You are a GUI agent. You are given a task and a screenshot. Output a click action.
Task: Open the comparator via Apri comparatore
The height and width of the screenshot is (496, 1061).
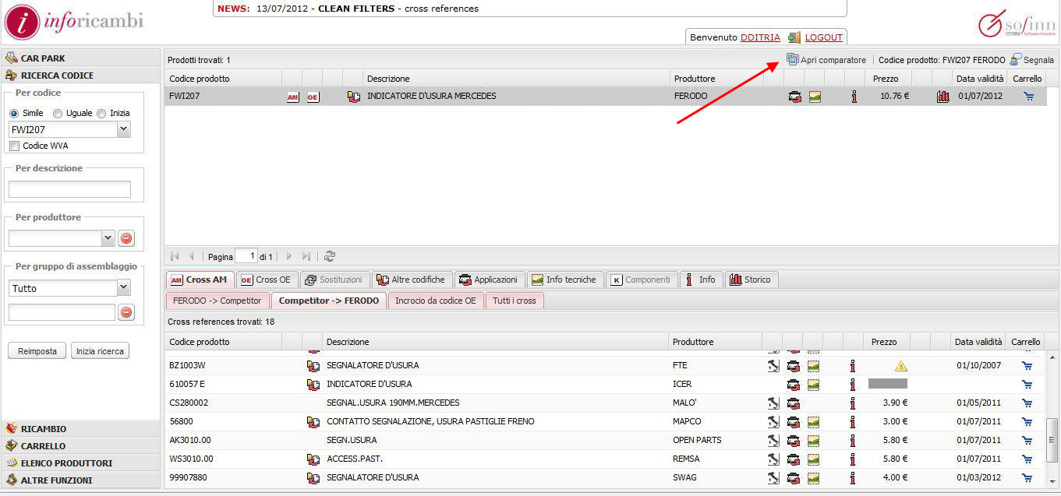(826, 60)
